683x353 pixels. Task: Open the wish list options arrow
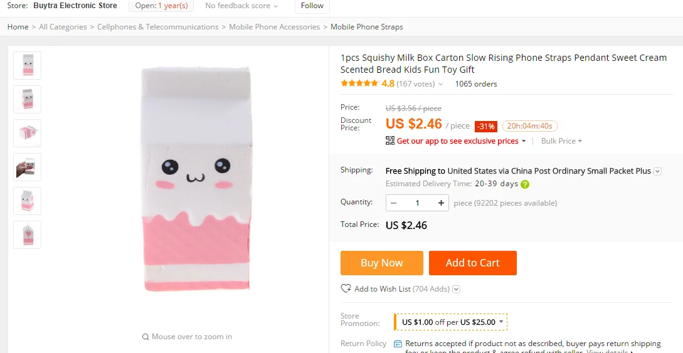click(x=456, y=289)
